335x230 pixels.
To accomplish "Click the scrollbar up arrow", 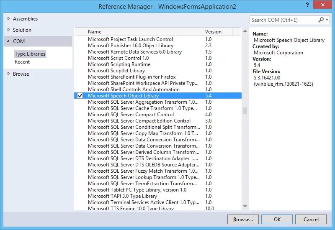I will tap(245, 31).
